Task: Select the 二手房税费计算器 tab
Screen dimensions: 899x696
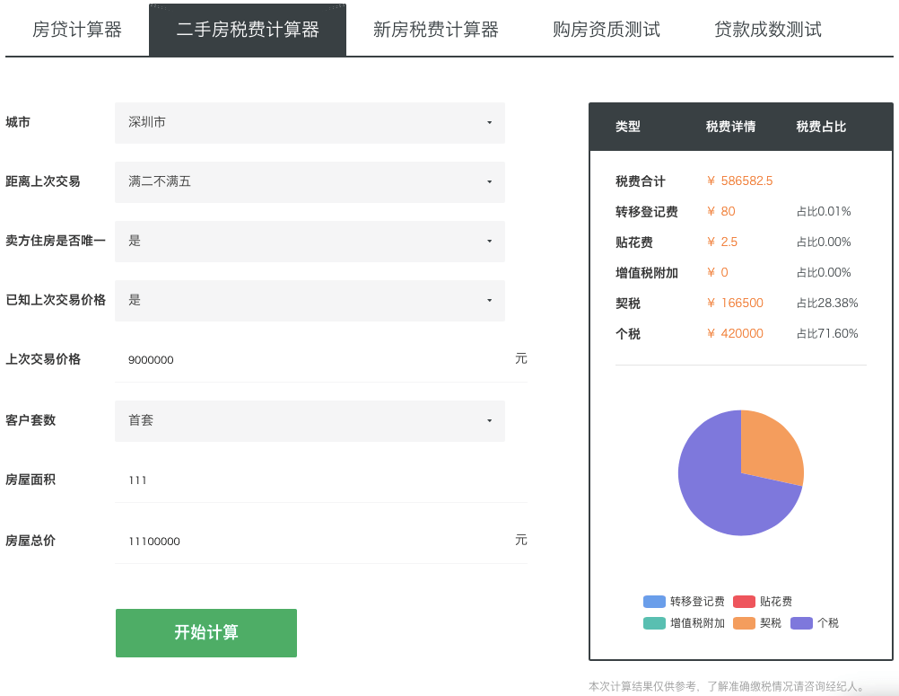Action: coord(248,30)
